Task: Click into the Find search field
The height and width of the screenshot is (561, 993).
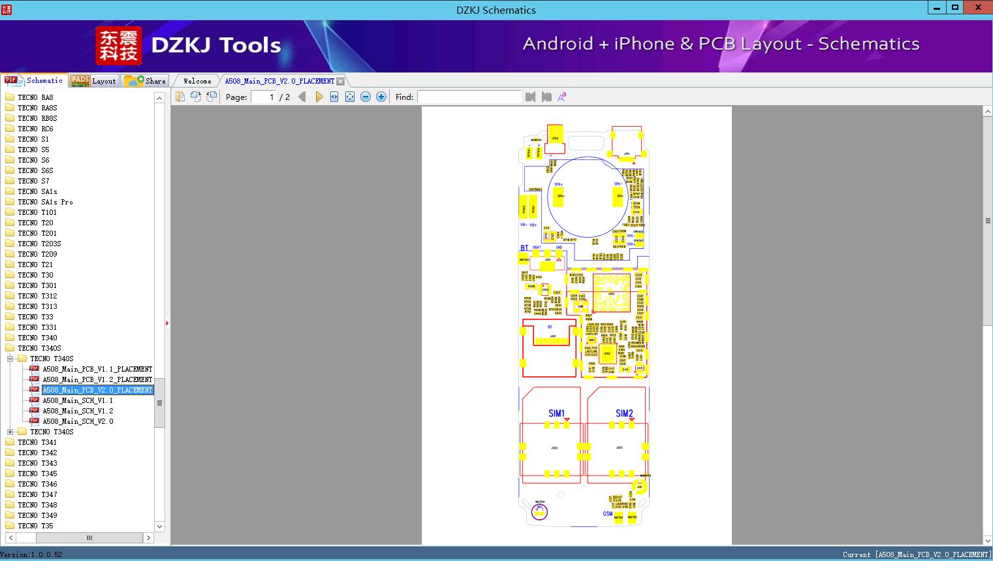Action: point(469,97)
